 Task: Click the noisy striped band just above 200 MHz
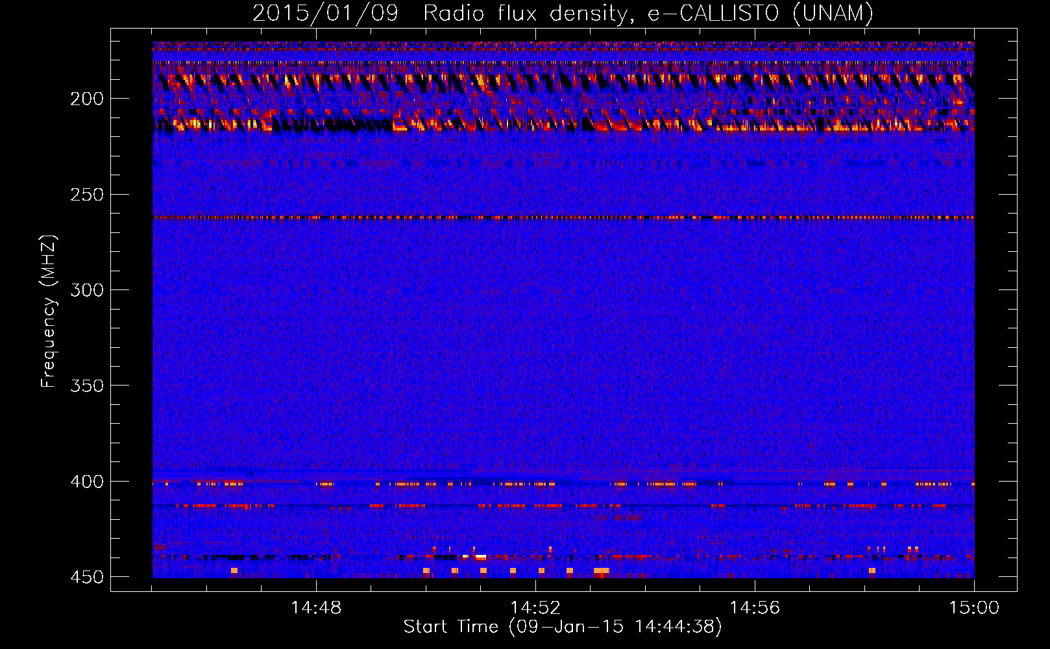(563, 82)
